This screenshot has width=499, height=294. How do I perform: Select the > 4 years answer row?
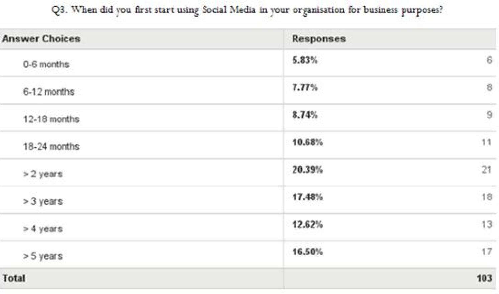tap(248, 228)
